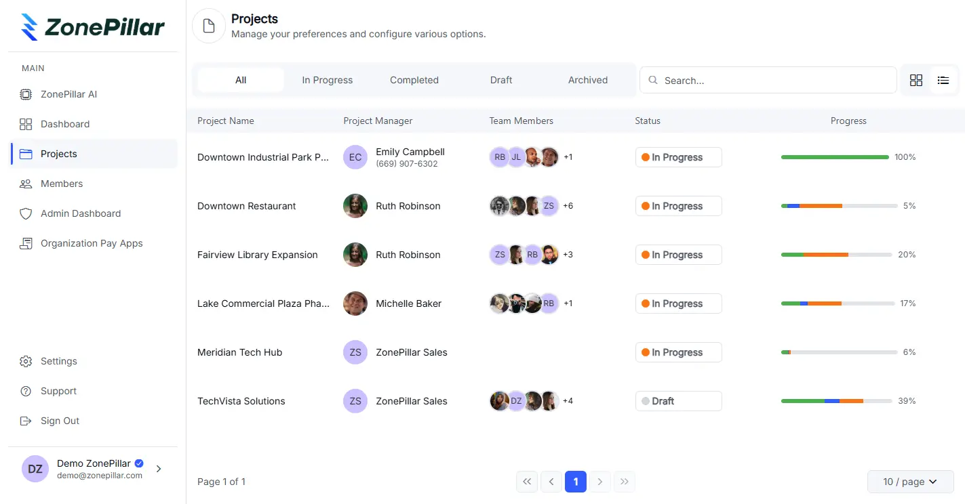965x504 pixels.
Task: Open the 10 / page dropdown
Action: (x=910, y=482)
